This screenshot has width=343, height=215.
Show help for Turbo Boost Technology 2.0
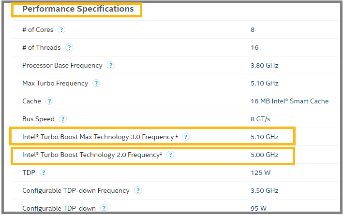(x=170, y=155)
